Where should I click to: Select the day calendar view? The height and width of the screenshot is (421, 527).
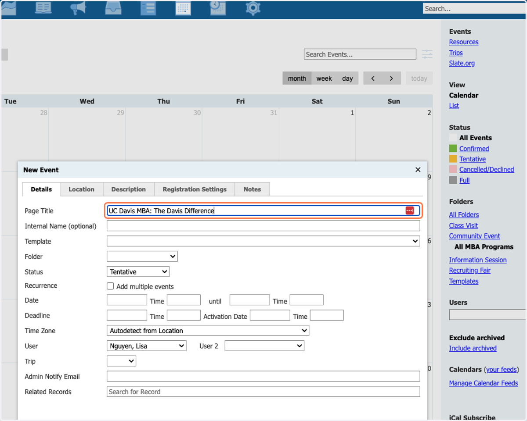347,78
